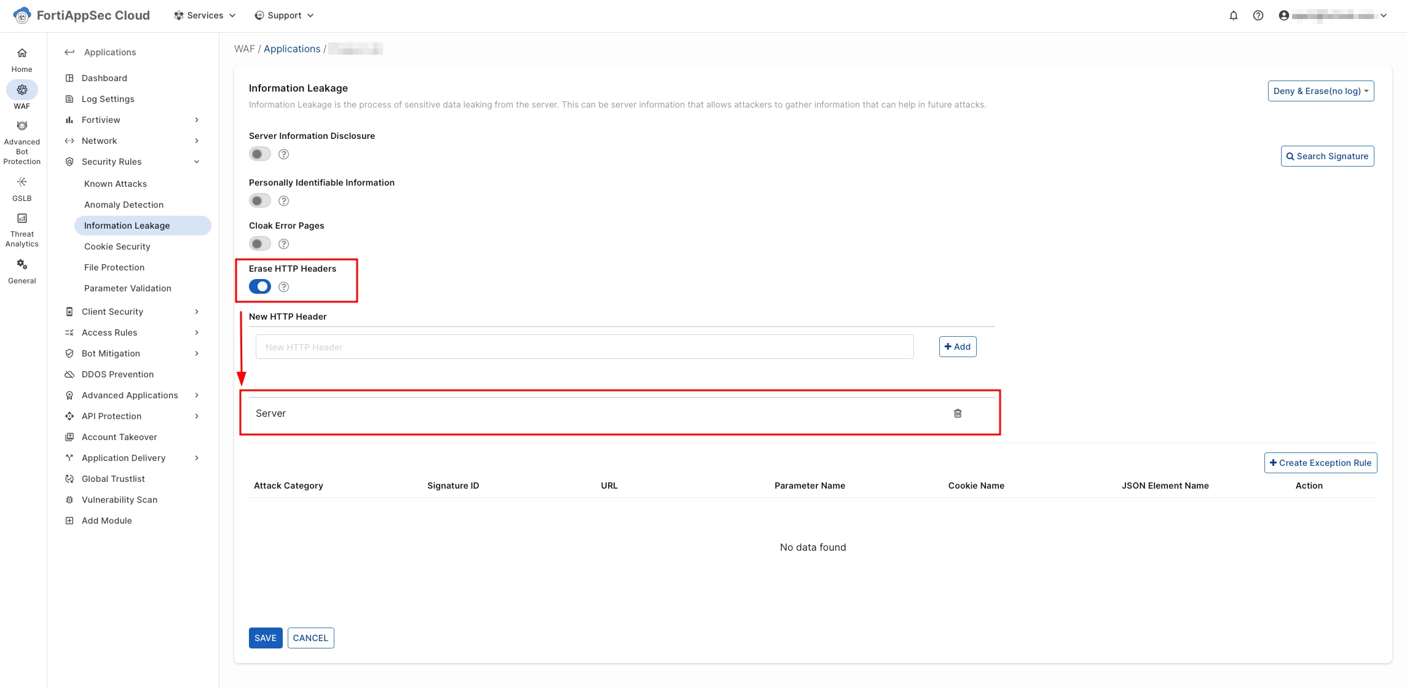Screen dimensions: 1407x689
Task: Open Anomaly Detection page
Action: (124, 205)
